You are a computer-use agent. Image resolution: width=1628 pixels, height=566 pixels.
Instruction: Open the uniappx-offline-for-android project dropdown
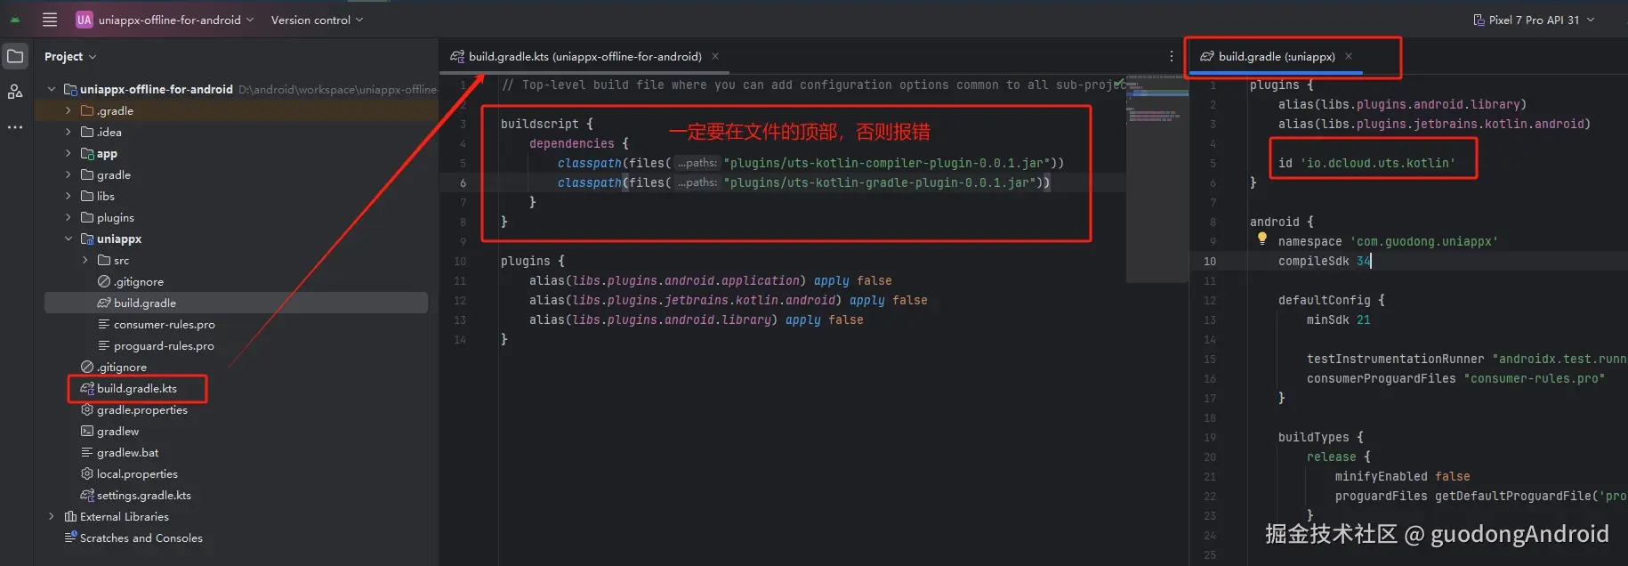[175, 20]
